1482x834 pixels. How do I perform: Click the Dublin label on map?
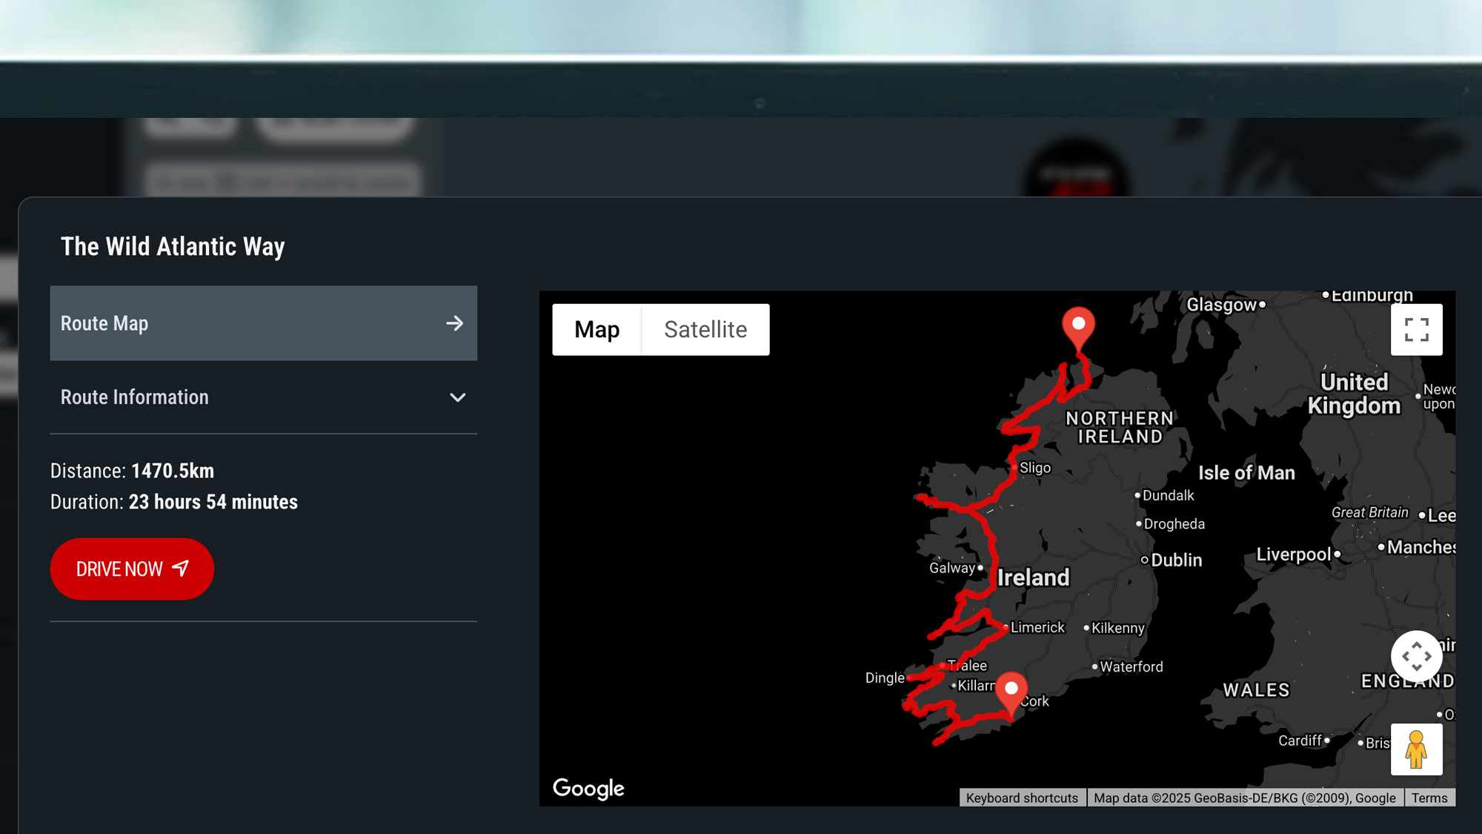(x=1176, y=560)
